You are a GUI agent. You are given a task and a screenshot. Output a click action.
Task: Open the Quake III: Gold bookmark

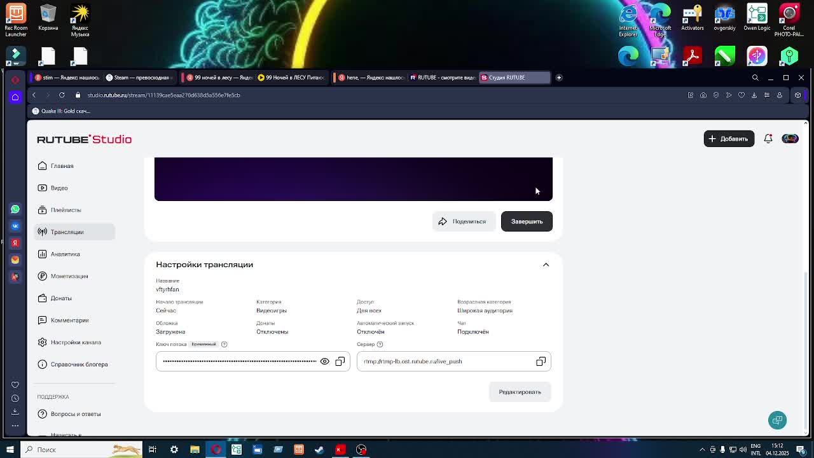[x=61, y=111]
